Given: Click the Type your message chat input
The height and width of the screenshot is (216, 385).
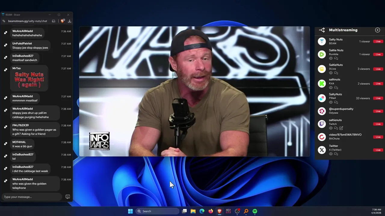Looking at the screenshot, I should [32, 197].
